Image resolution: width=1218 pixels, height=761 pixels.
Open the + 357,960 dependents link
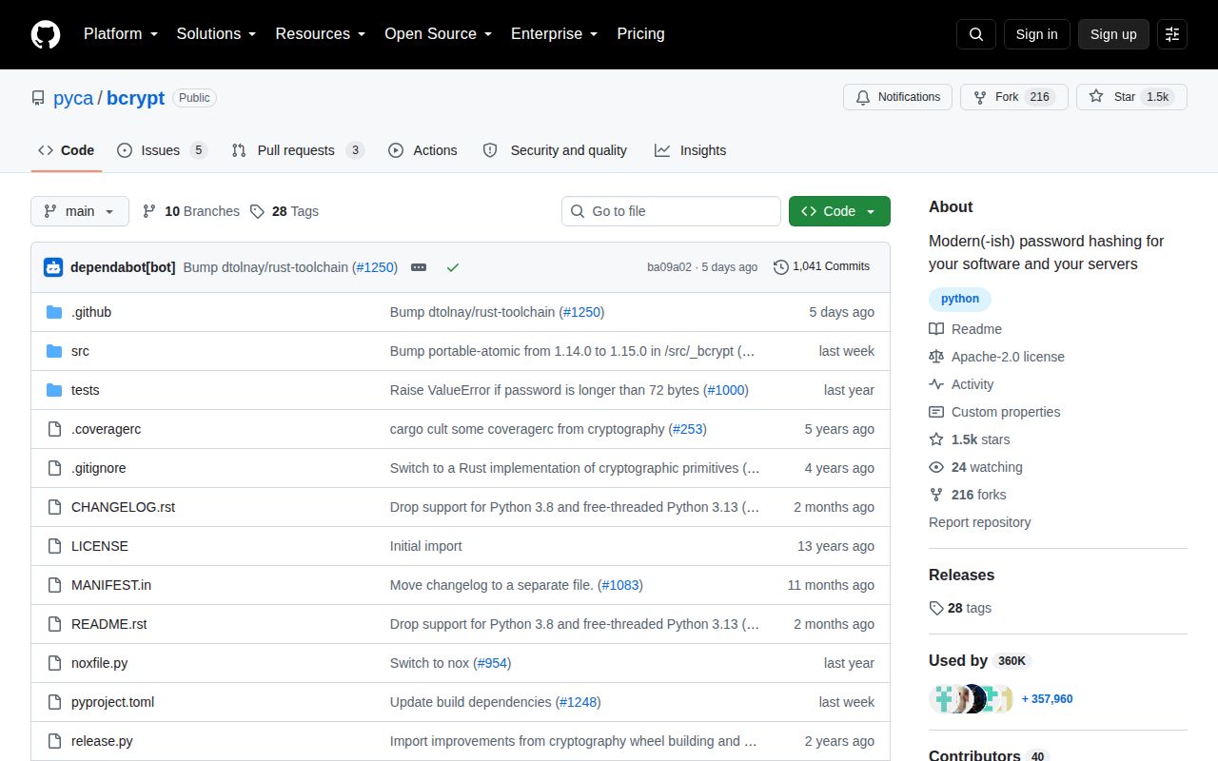click(x=1047, y=699)
